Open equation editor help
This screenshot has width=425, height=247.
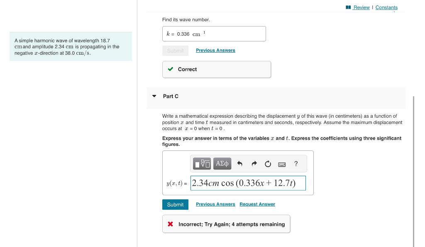point(296,163)
